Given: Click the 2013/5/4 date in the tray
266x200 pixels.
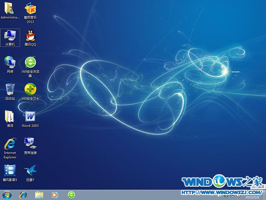Looking at the screenshot, I should [x=252, y=197].
